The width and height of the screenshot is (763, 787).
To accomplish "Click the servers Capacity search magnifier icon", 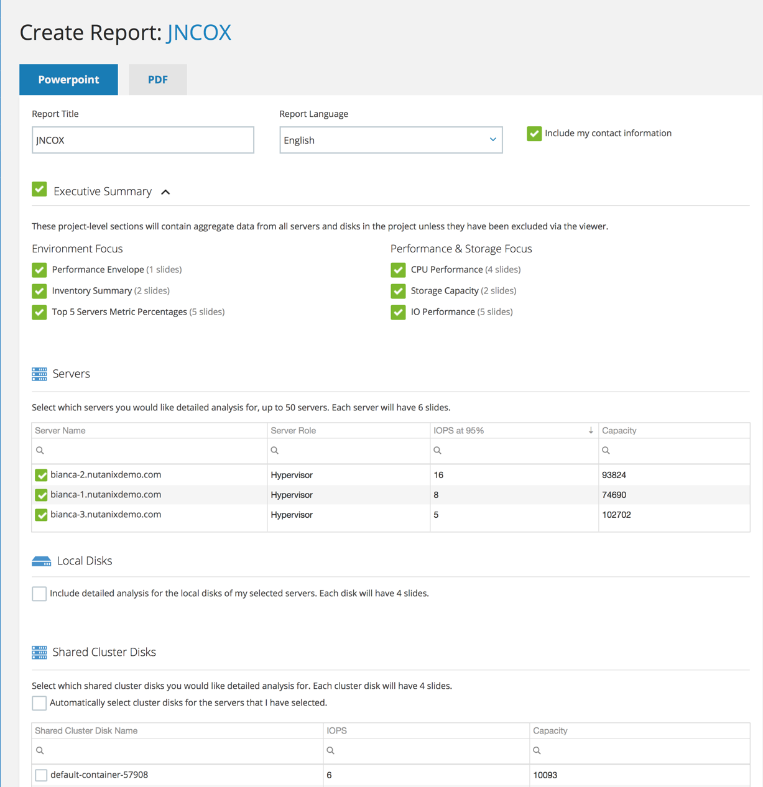I will click(606, 450).
